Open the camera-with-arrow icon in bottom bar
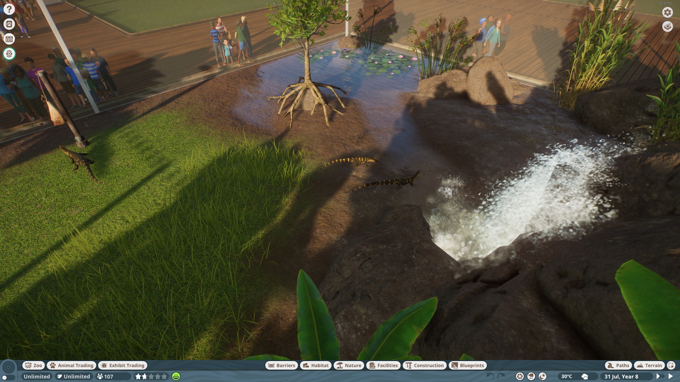This screenshot has width=680, height=382. [x=531, y=376]
